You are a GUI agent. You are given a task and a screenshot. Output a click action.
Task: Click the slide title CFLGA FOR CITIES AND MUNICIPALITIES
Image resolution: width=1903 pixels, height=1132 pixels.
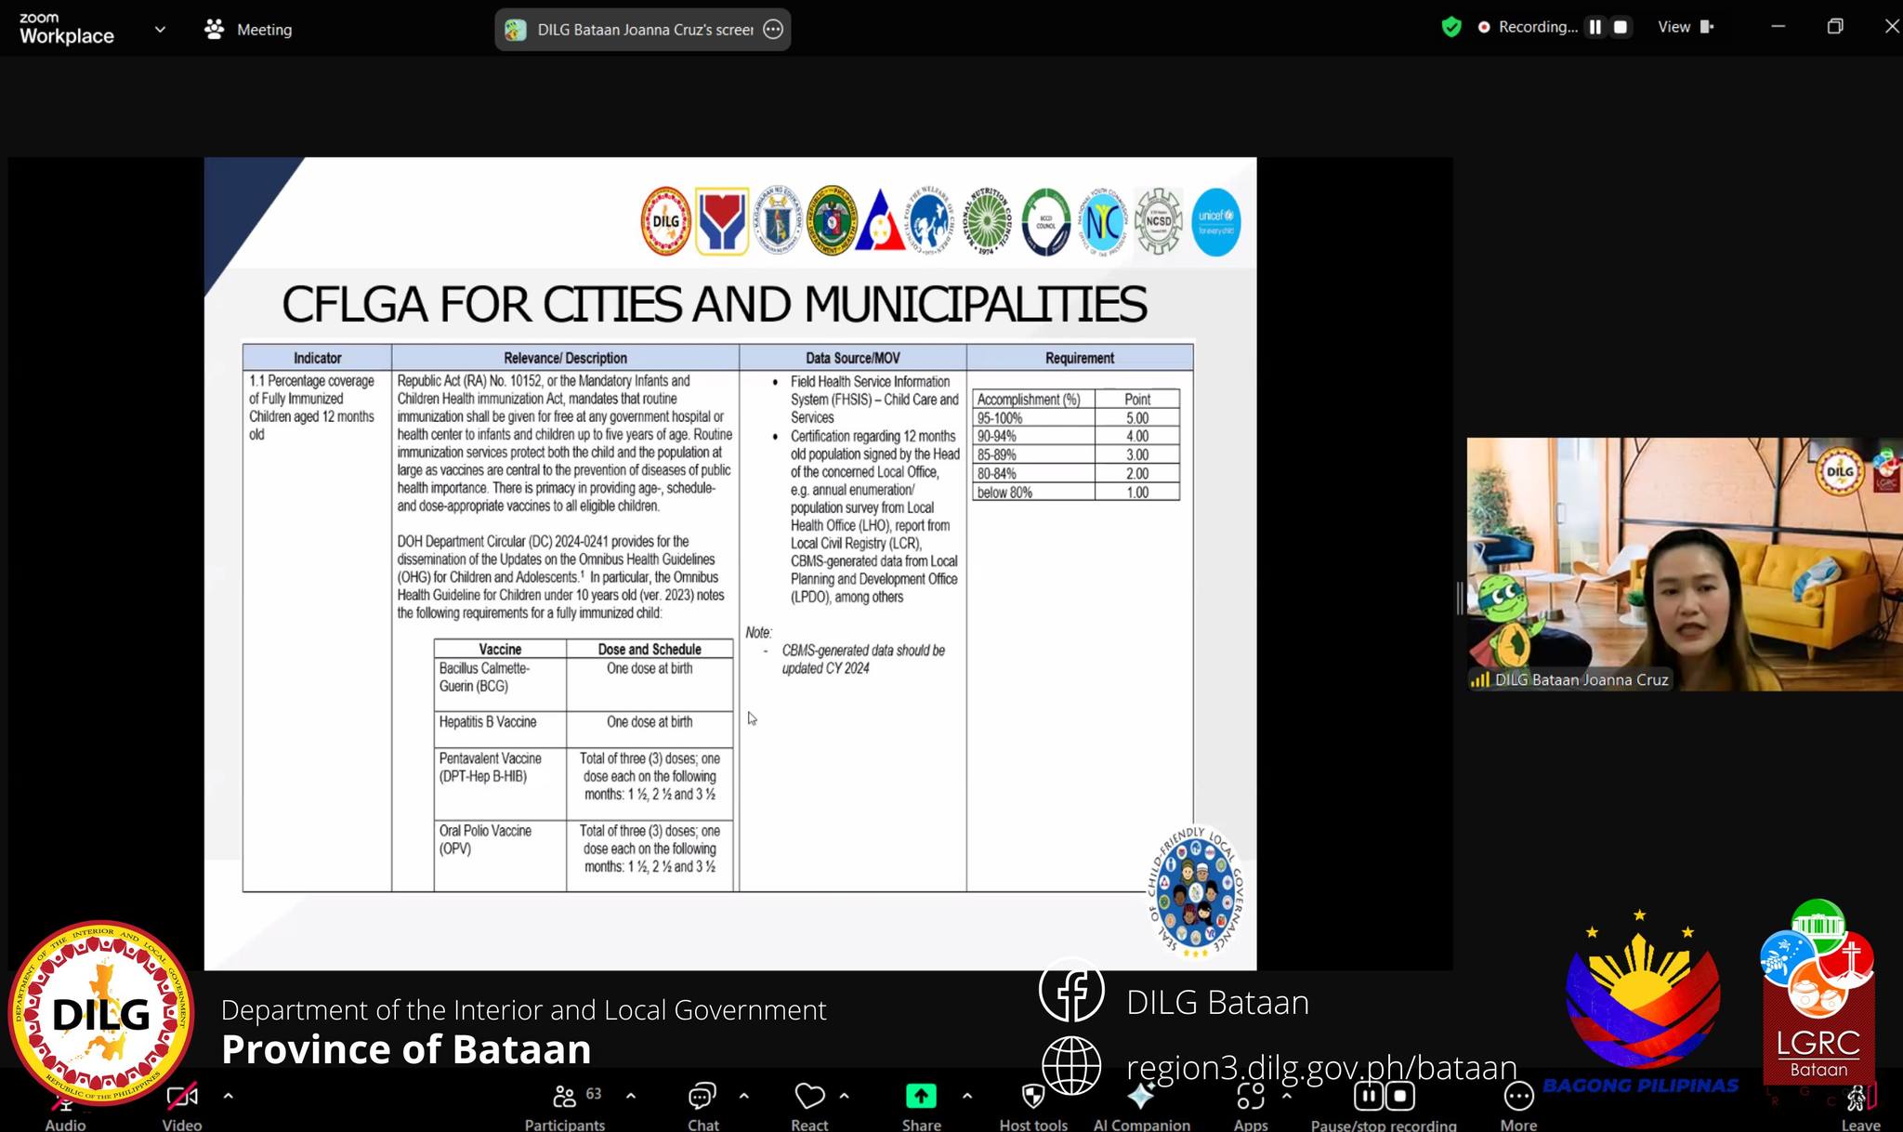pos(714,304)
